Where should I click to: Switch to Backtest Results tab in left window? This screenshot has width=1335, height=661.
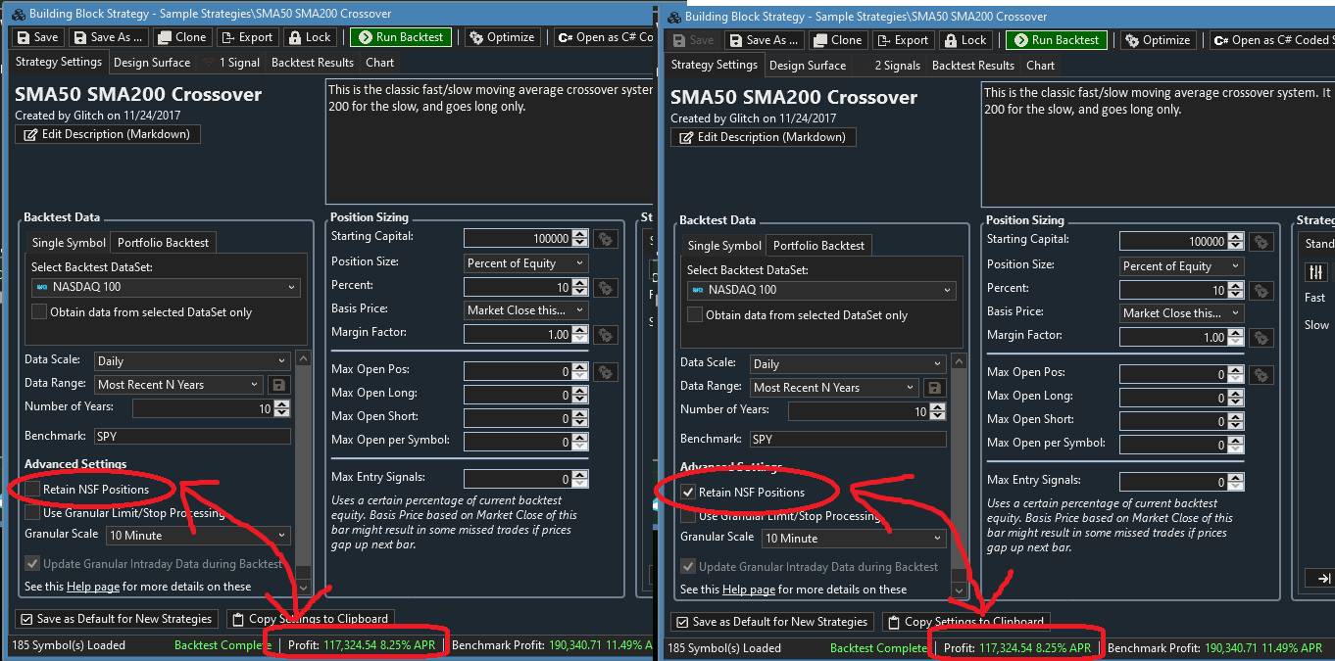click(312, 63)
